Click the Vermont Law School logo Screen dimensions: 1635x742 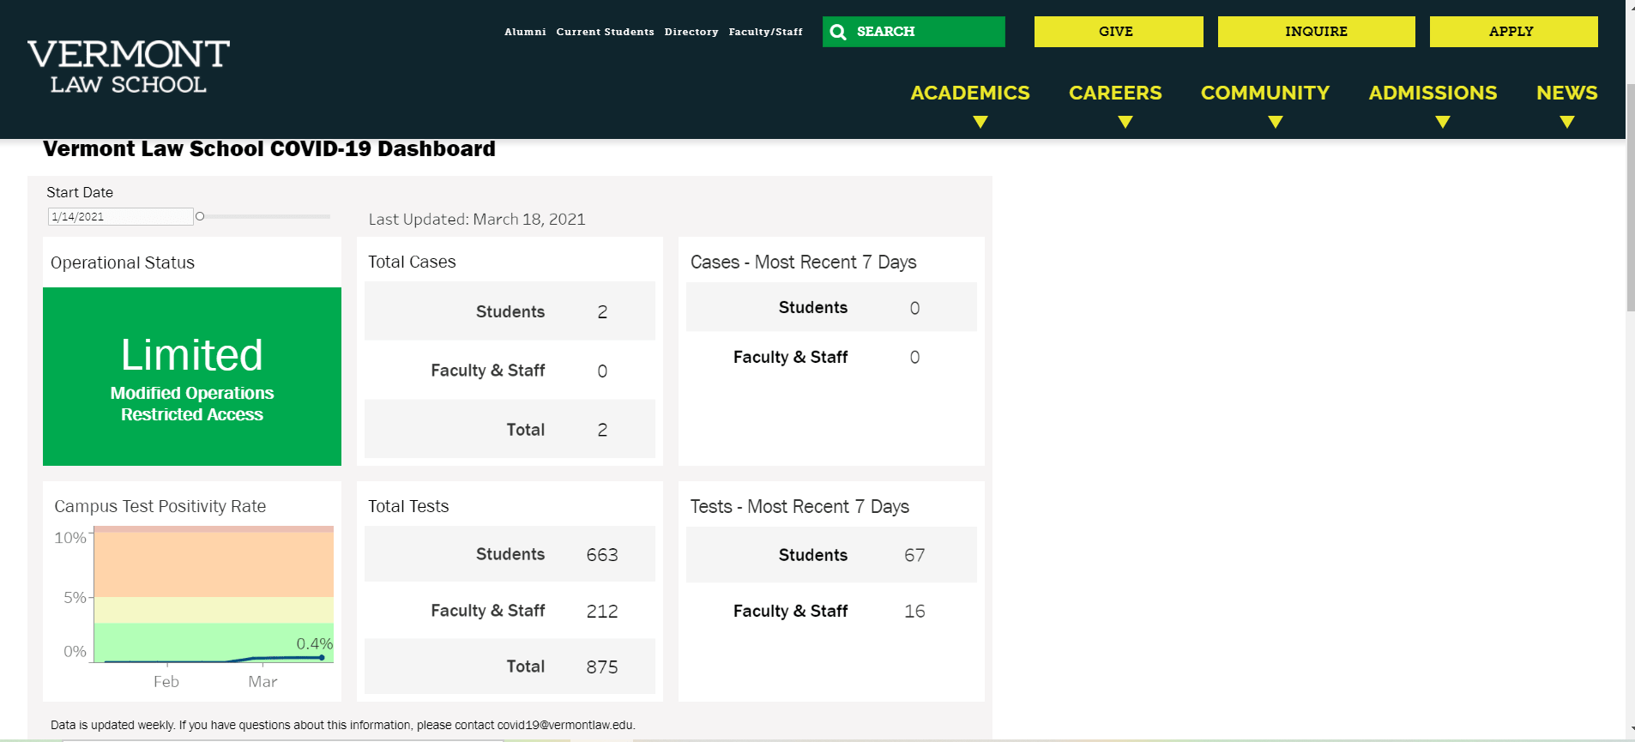(x=129, y=66)
